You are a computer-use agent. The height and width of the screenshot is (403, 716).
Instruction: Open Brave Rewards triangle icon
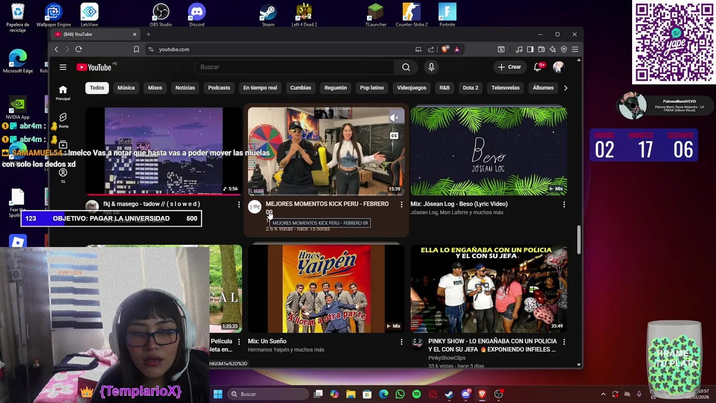coord(457,49)
